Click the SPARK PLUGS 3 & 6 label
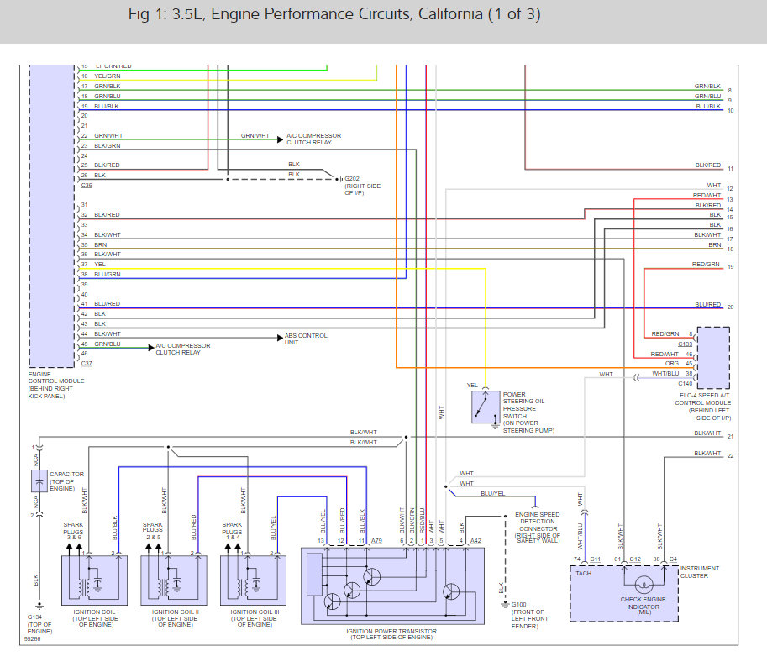 (x=73, y=531)
